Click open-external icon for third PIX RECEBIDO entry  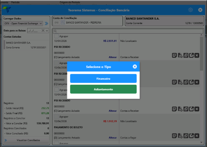(x=191, y=109)
